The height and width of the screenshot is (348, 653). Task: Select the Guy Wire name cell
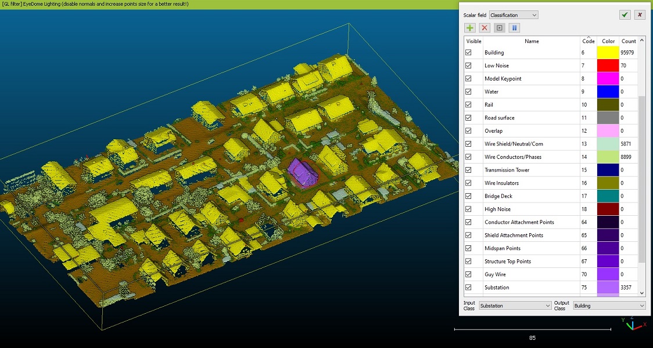(x=532, y=274)
